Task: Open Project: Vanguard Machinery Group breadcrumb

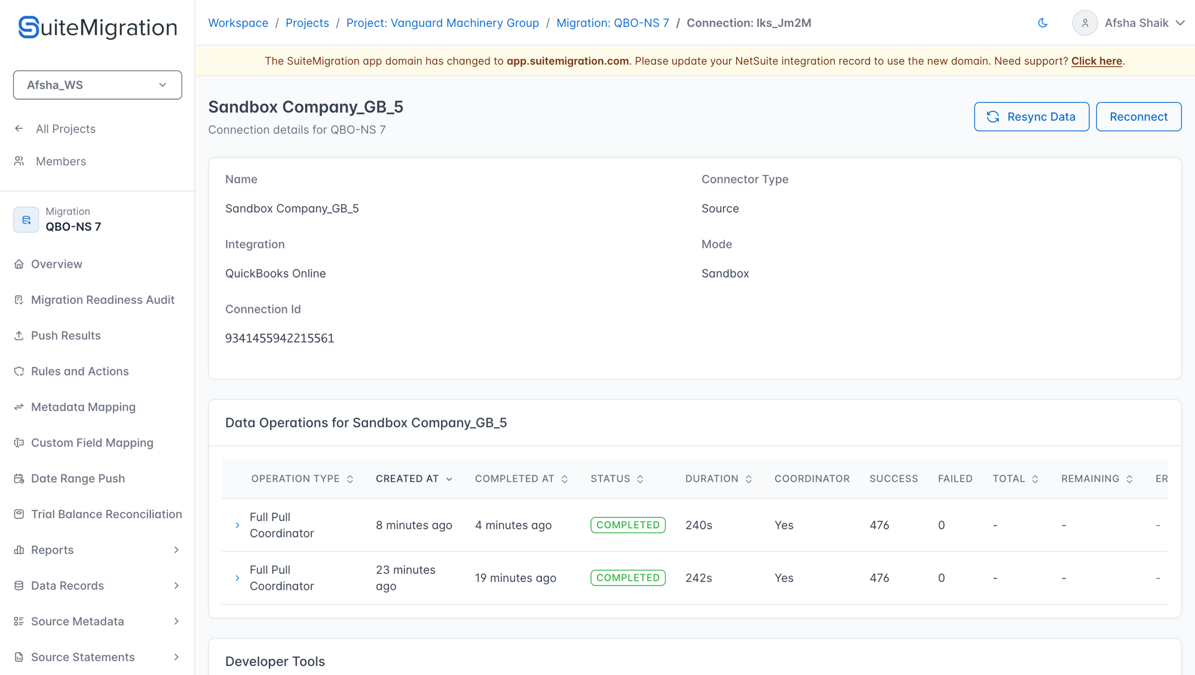Action: pyautogui.click(x=442, y=23)
